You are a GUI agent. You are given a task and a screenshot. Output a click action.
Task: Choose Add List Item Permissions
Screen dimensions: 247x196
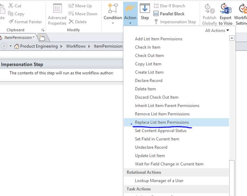(x=176, y=39)
